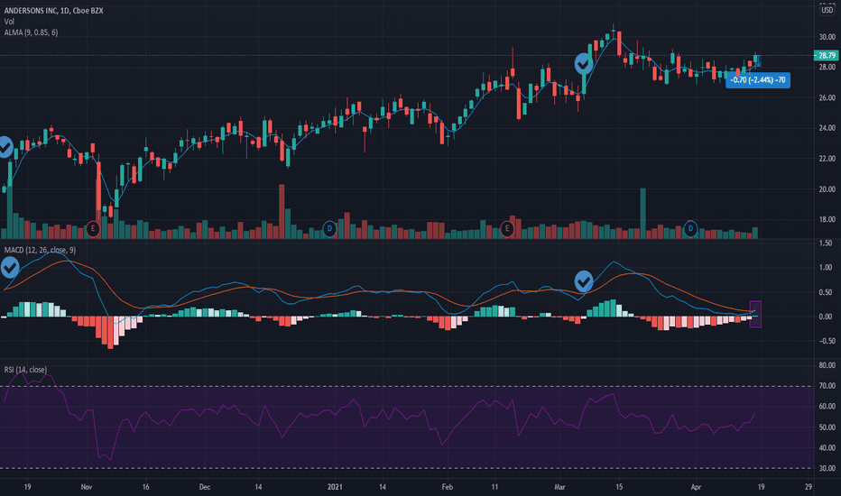The image size is (841, 496).
Task: Click the 22.00 price axis label
Action: pyautogui.click(x=827, y=159)
